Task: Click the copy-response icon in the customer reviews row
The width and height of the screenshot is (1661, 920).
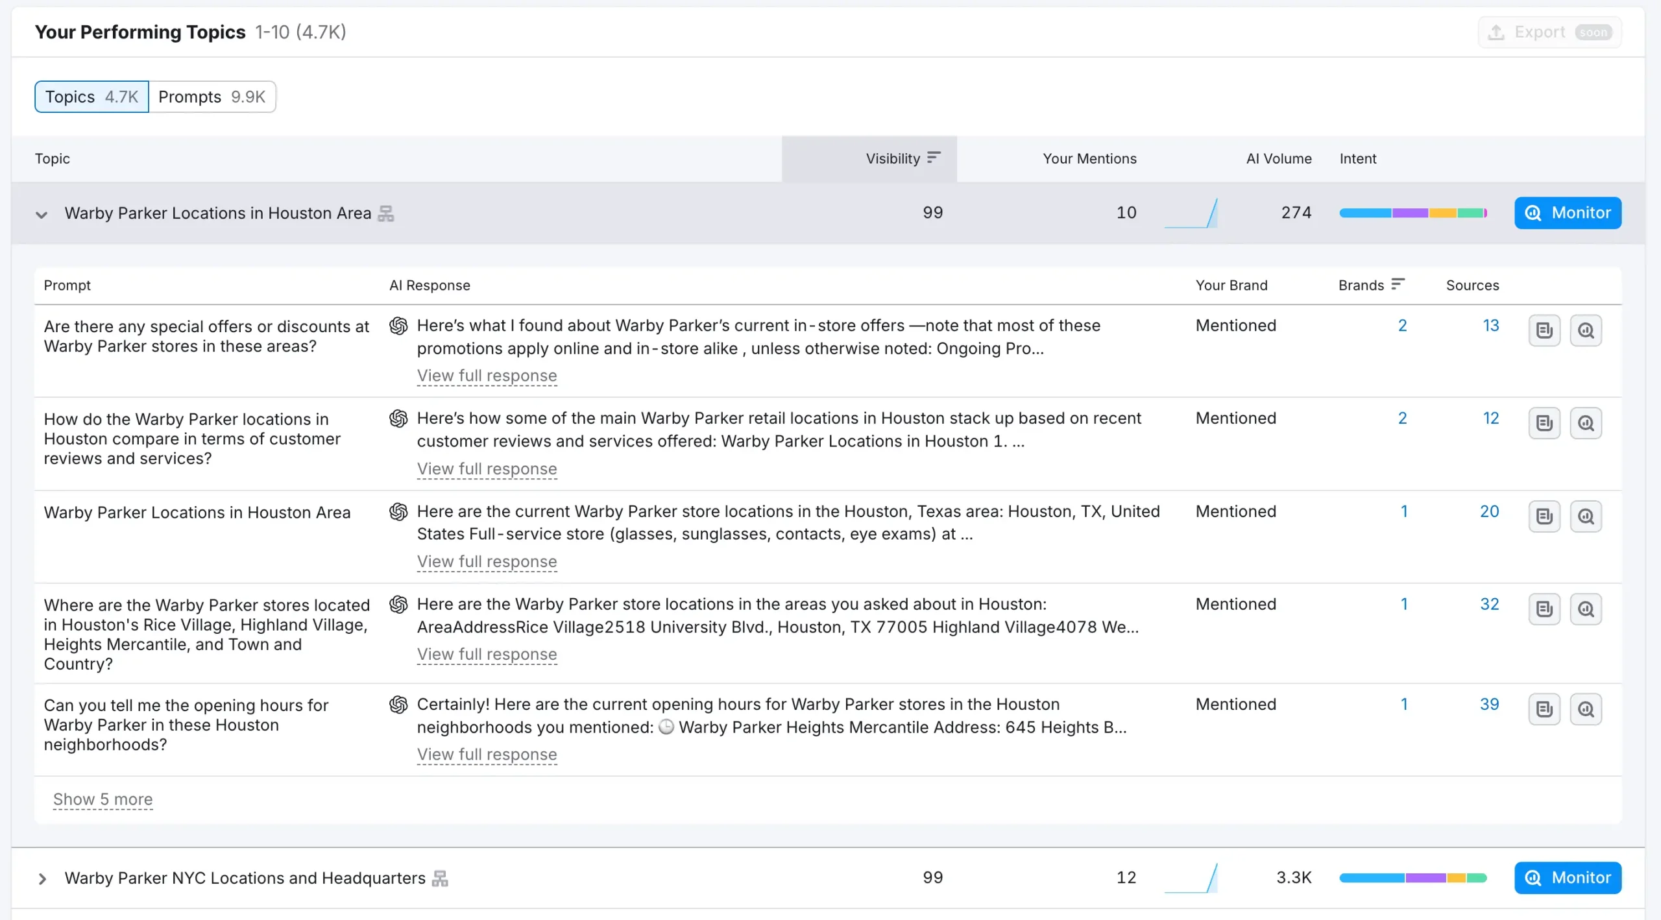Action: [1544, 423]
